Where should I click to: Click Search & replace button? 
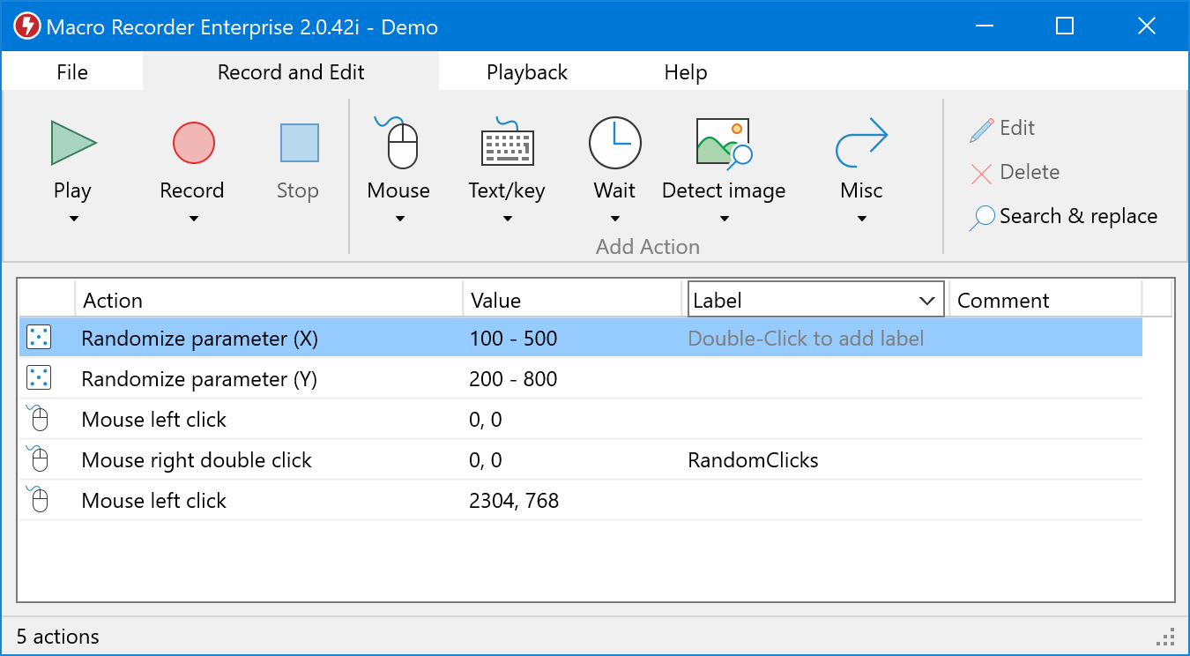coord(1064,217)
